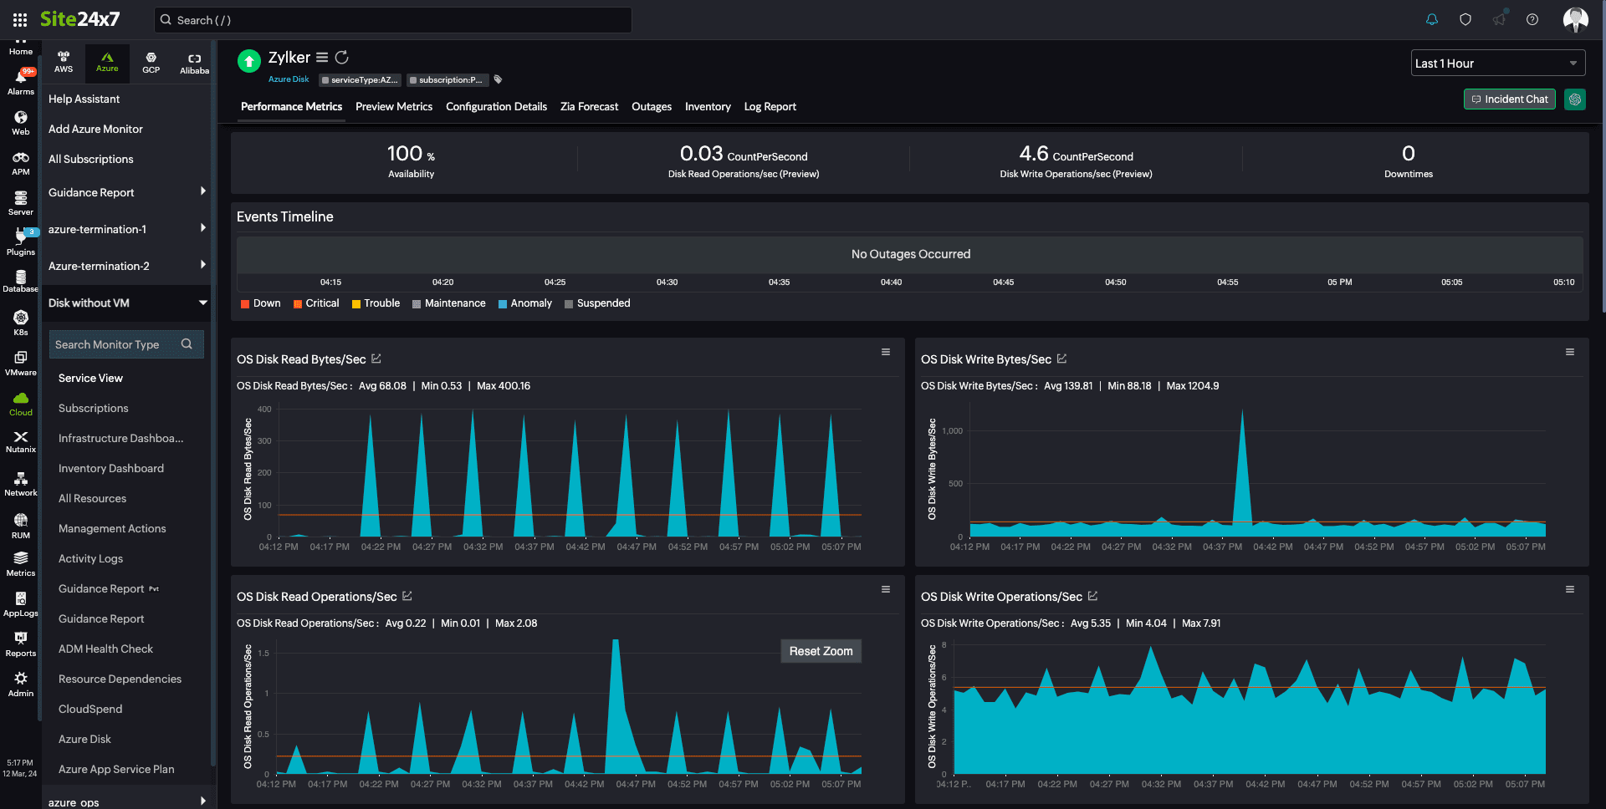1606x809 pixels.
Task: Click inside the Search Monitor Type field
Action: tap(117, 344)
